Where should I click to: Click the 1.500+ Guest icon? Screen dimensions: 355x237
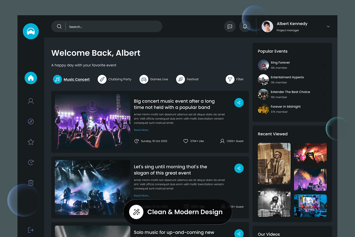pyautogui.click(x=222, y=141)
